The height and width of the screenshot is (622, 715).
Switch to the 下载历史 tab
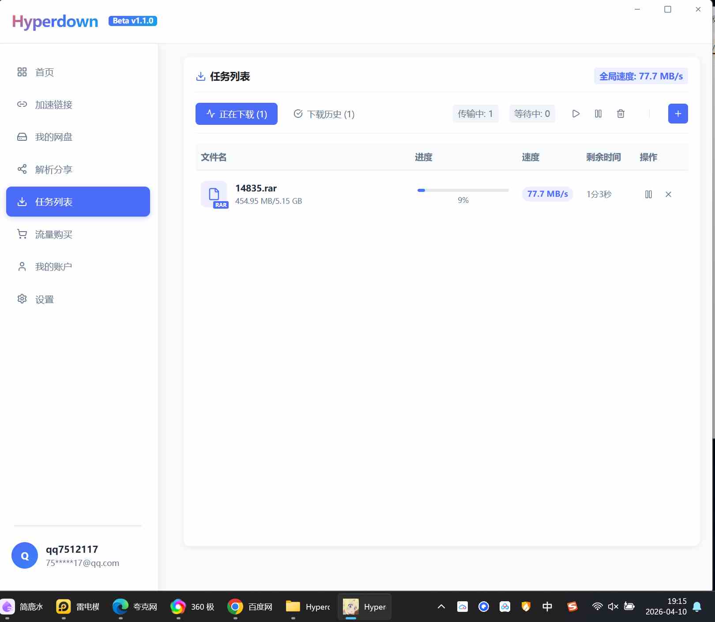(324, 114)
